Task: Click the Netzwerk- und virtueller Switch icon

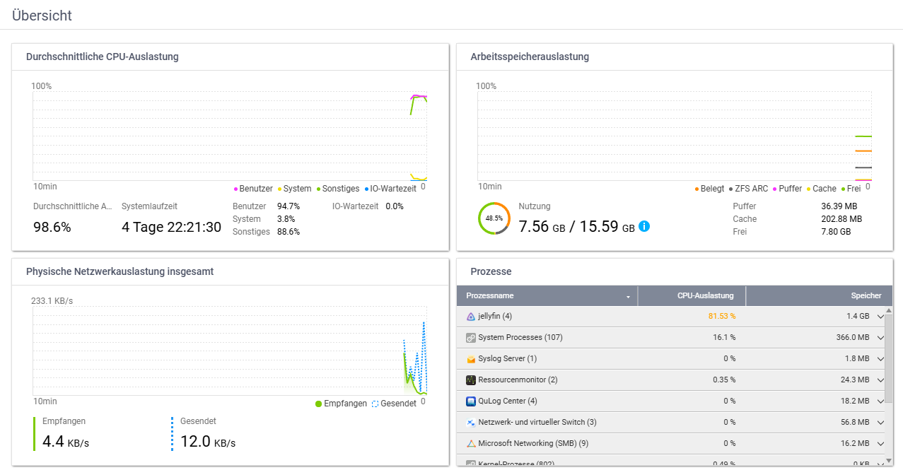Action: tap(471, 423)
